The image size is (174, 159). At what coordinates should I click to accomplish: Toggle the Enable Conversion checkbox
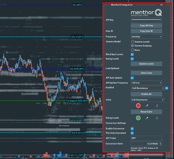(132, 129)
